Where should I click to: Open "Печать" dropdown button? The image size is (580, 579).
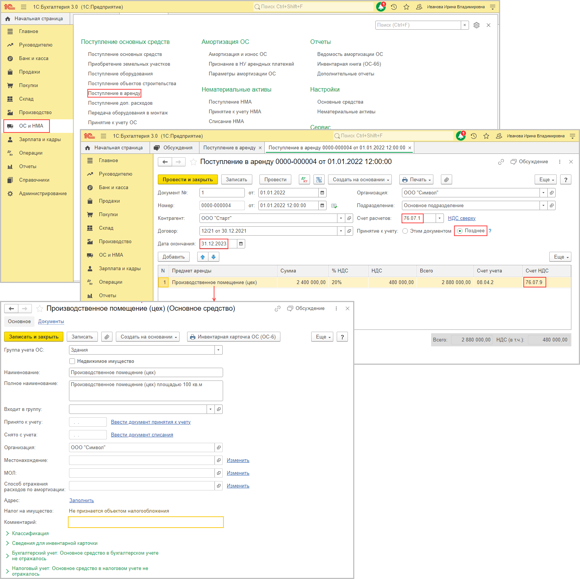pos(416,180)
